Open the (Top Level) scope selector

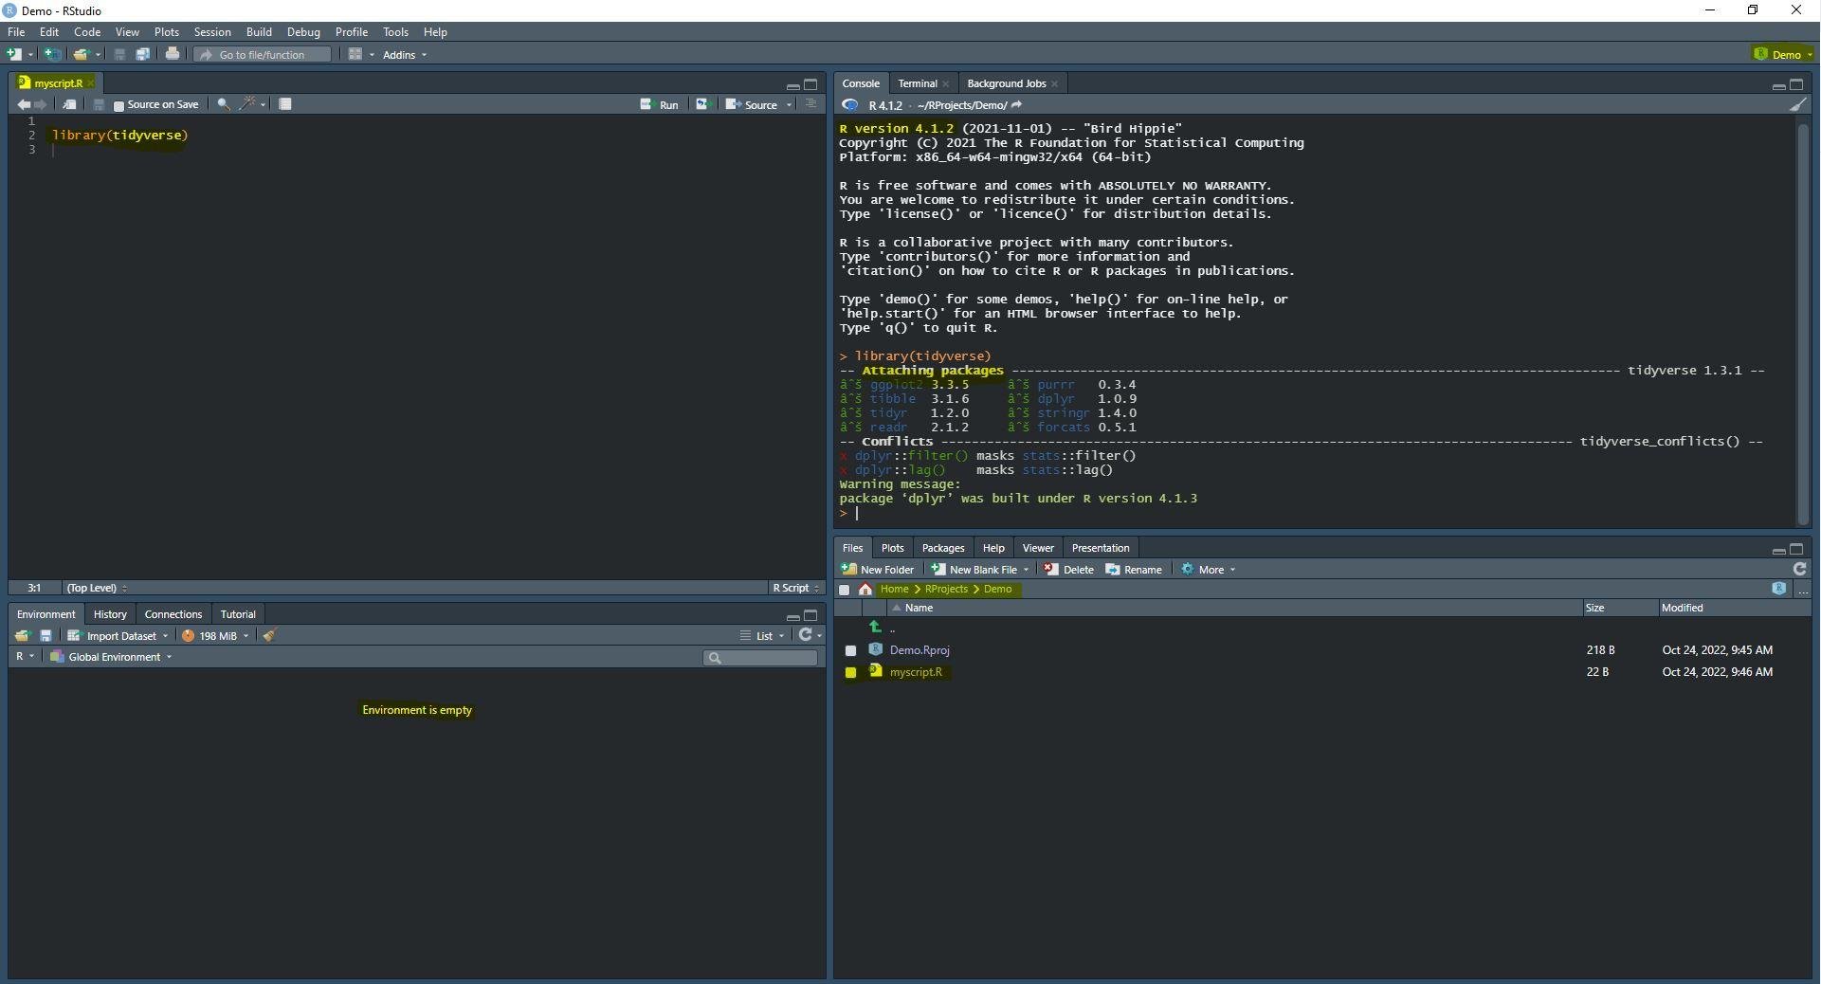pos(97,588)
